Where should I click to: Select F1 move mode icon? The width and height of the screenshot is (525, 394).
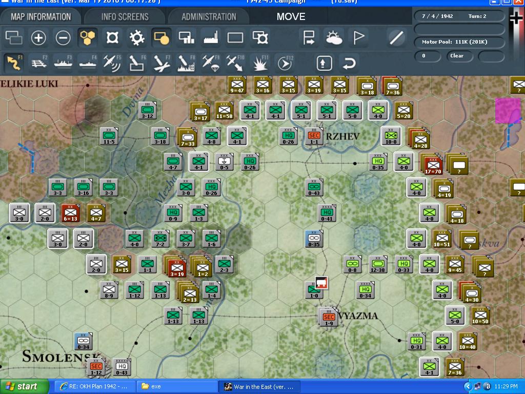click(x=14, y=63)
